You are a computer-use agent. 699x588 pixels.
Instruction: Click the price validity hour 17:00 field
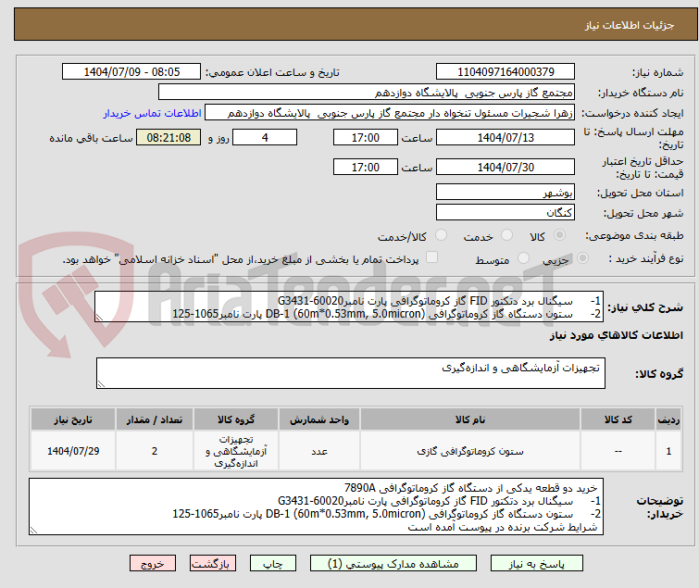366,168
